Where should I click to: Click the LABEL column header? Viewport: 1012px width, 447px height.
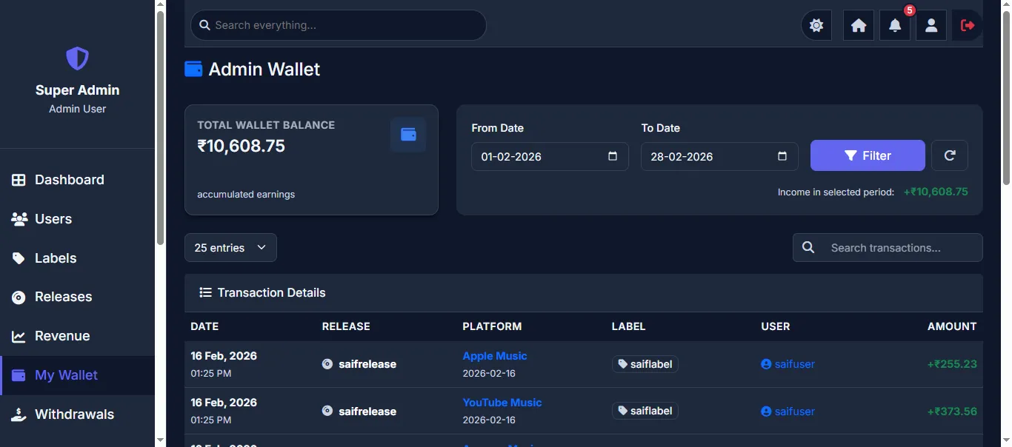tap(628, 326)
